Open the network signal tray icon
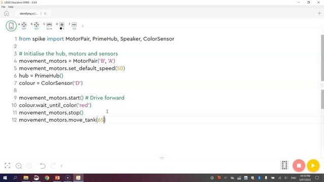This screenshot has width=324, height=182. (x=279, y=177)
